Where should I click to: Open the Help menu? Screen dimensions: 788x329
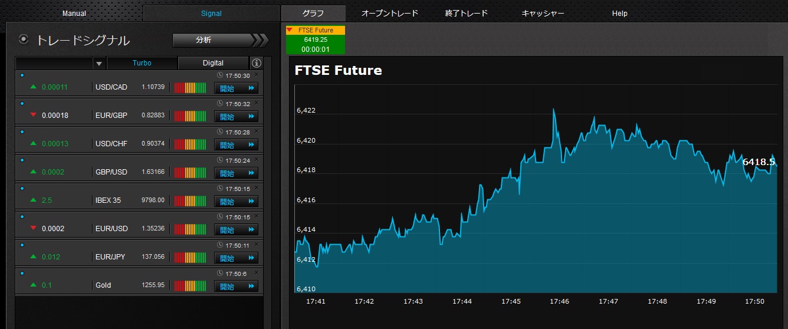click(620, 13)
